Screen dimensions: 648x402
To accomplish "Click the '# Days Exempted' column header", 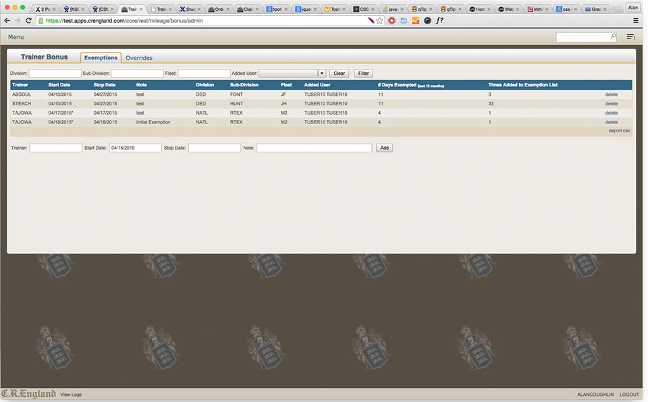I will pos(411,85).
